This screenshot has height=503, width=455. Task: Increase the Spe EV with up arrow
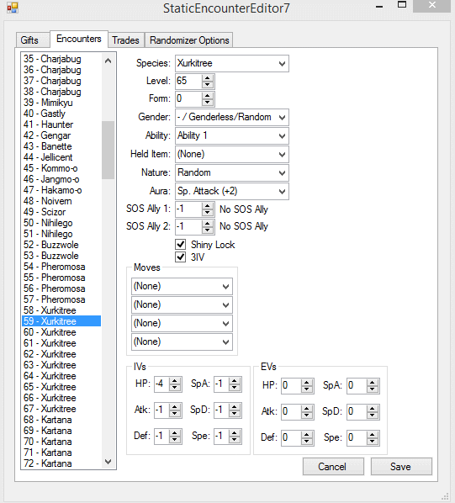(x=373, y=435)
